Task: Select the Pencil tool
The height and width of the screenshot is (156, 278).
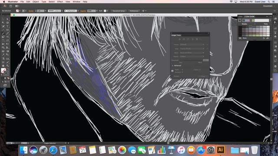Action: coord(7,33)
